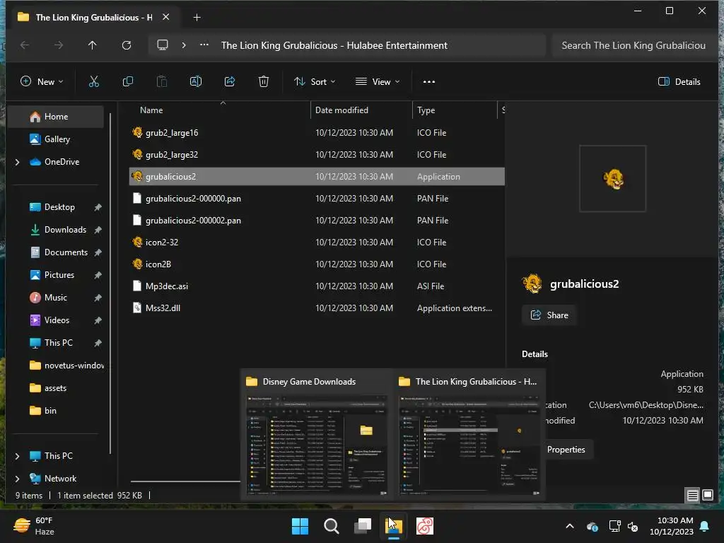Image resolution: width=724 pixels, height=543 pixels.
Task: Select file grub2_large16
Action: click(317, 132)
